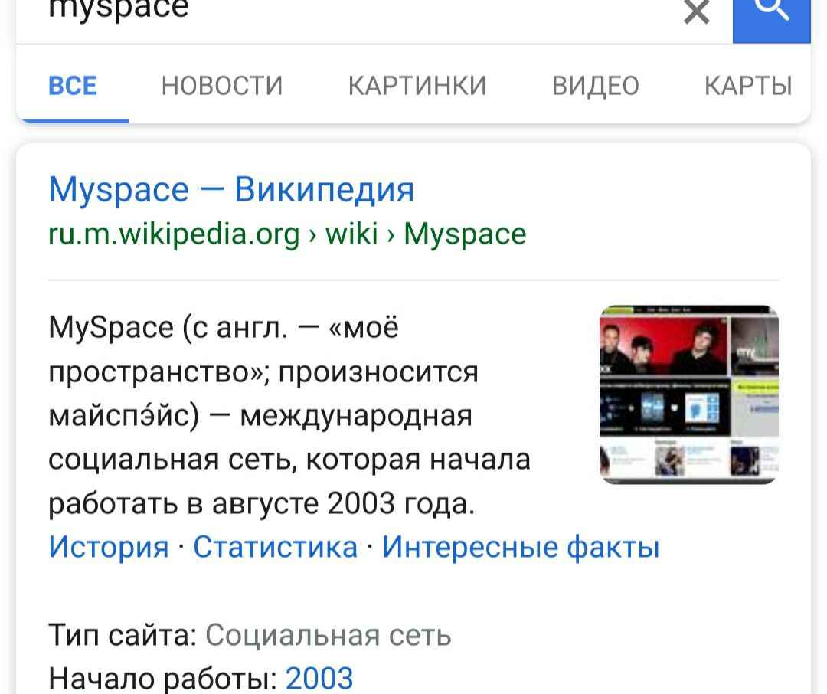Select the 'Социальная сеть' site type text
The width and height of the screenshot is (827, 694).
[x=328, y=635]
